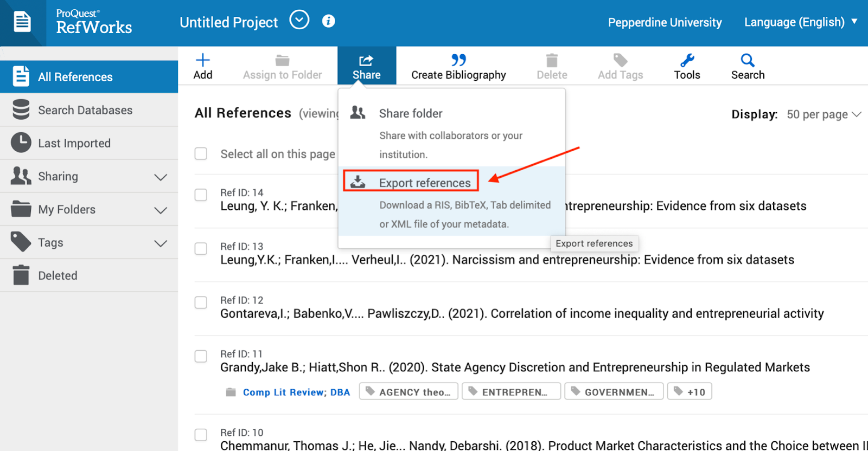Open the 50 per page display dropdown
Screen dimensions: 868x451
point(824,114)
